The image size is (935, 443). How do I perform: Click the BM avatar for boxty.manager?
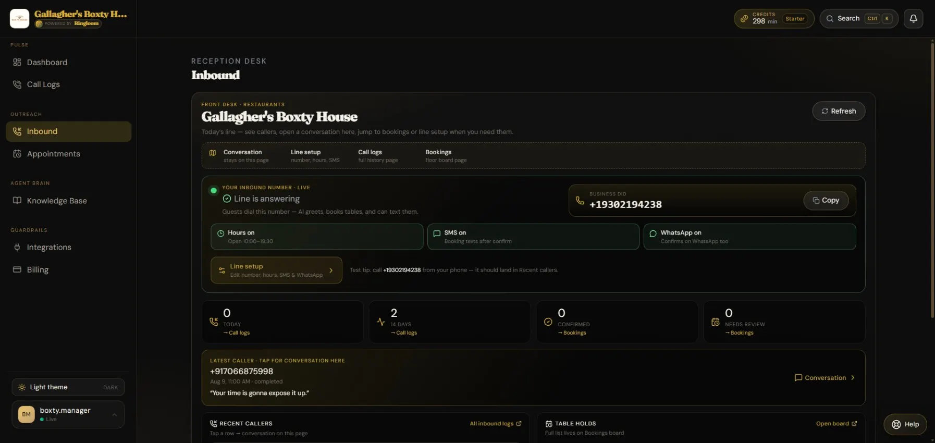point(27,414)
